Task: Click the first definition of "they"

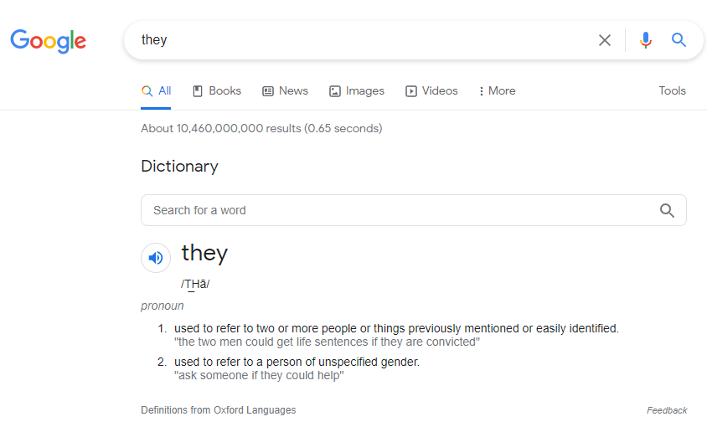Action: (x=396, y=328)
